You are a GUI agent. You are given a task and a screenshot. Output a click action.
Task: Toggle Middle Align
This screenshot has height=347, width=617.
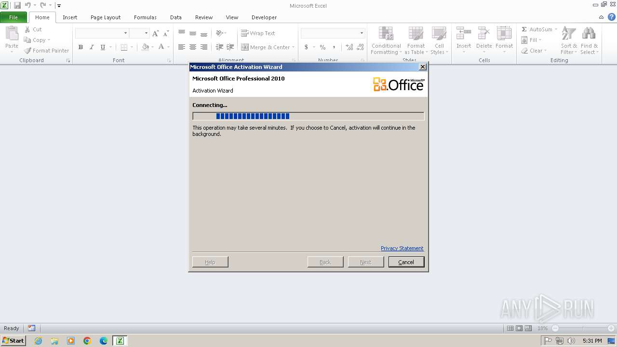pyautogui.click(x=192, y=33)
